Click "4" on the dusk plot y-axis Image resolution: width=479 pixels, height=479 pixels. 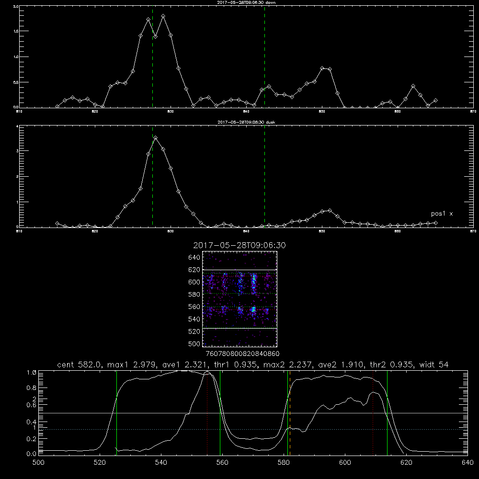click(16, 126)
